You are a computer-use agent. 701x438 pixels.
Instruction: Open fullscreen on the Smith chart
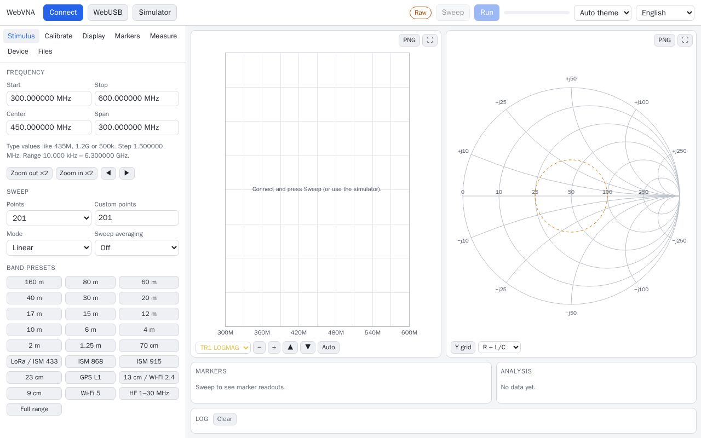coord(685,40)
